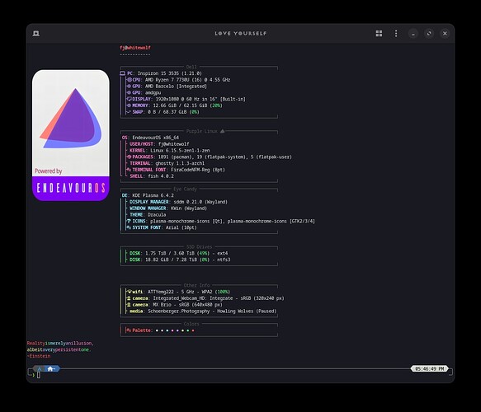Minimize the Love Yourself terminal window
Screen dimensions: 481x412
click(413, 34)
